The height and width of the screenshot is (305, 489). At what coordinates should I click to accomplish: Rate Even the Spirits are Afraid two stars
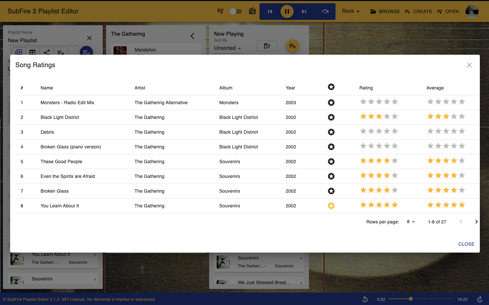coord(371,175)
